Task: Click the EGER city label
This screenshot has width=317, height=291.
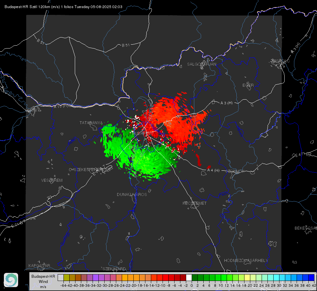Action: (x=248, y=85)
